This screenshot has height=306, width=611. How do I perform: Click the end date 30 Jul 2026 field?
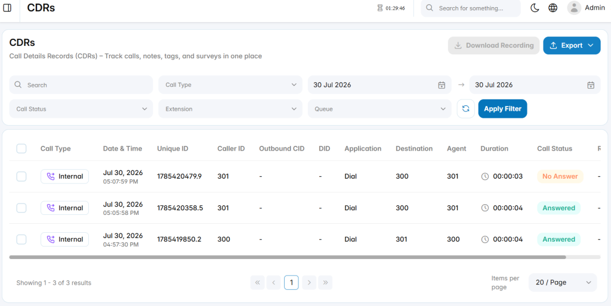pyautogui.click(x=535, y=85)
